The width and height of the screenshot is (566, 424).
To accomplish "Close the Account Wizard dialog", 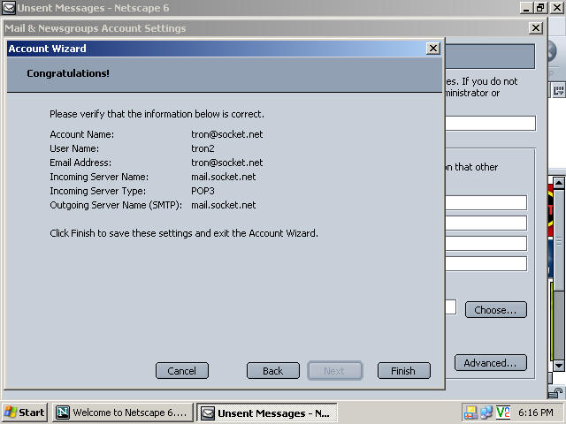I will [432, 49].
